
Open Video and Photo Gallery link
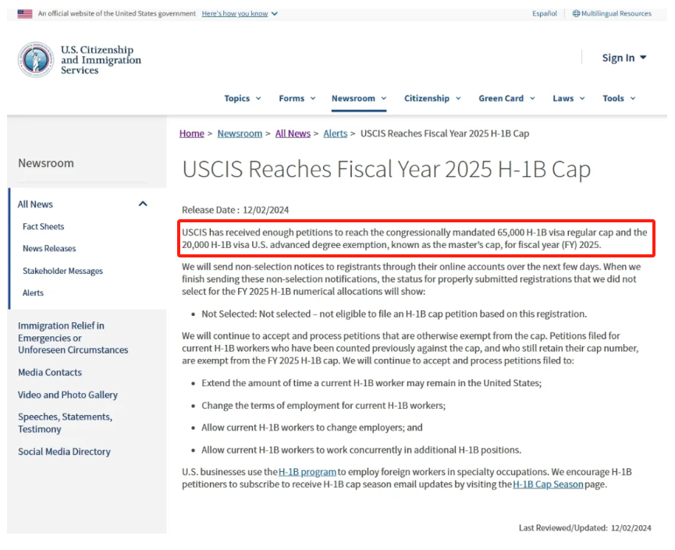pos(68,395)
